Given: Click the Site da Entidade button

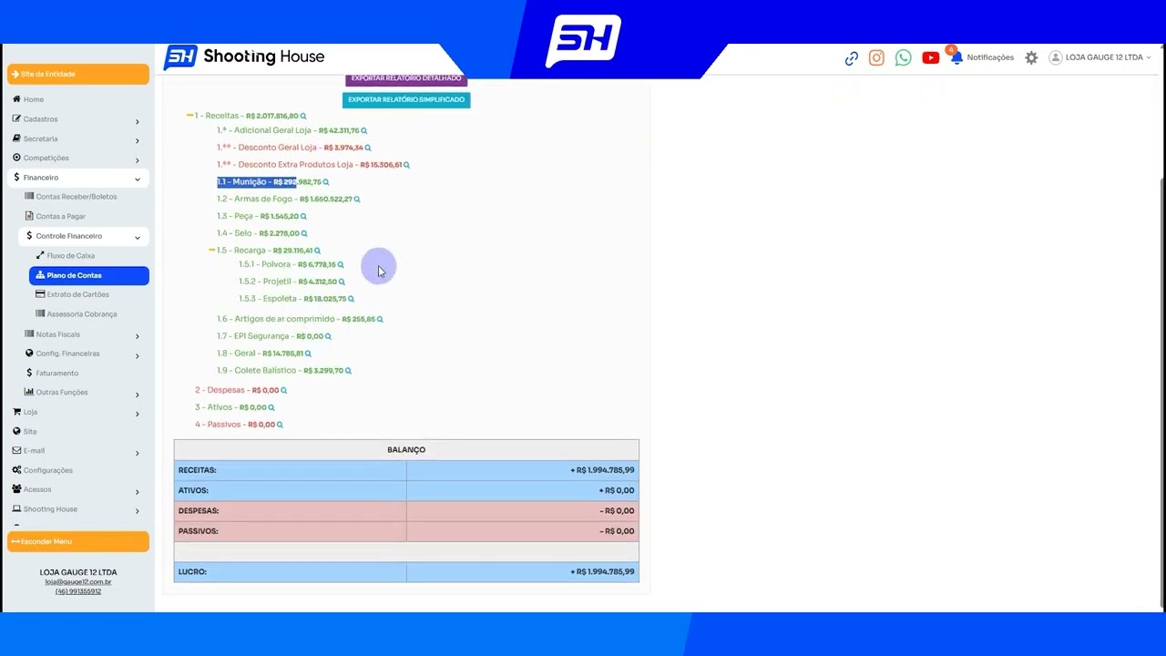Looking at the screenshot, I should click(78, 74).
